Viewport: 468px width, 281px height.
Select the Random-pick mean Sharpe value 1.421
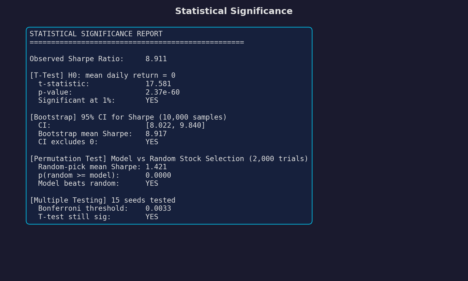(156, 167)
